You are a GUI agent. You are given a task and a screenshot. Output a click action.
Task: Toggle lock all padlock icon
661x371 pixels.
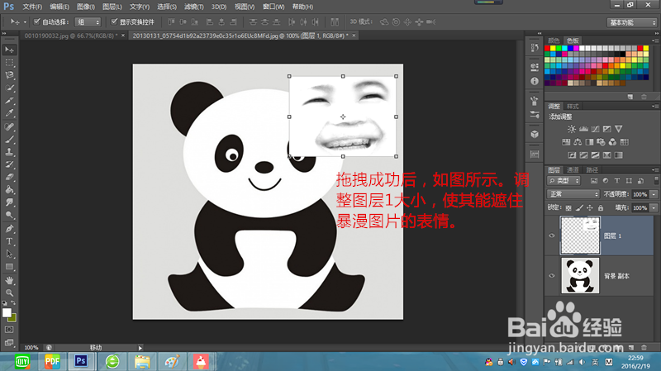(x=601, y=208)
